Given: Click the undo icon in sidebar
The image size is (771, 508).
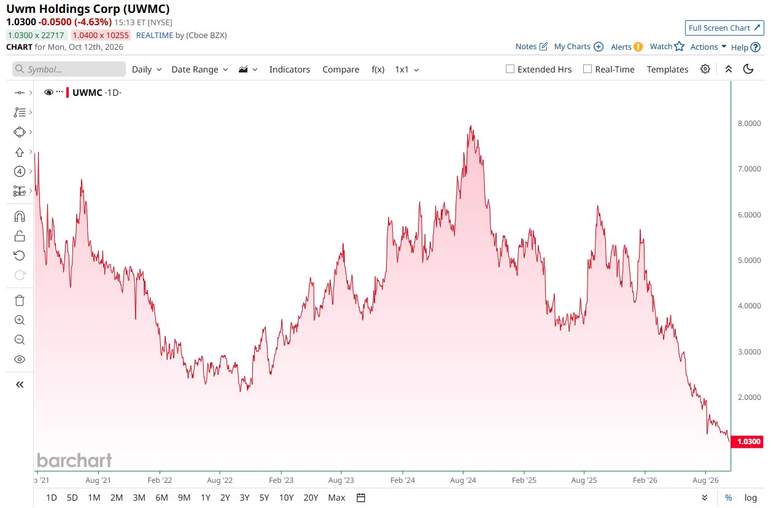Looking at the screenshot, I should 19,256.
